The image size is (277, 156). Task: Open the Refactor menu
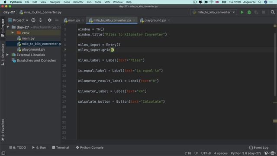coord(78,2)
